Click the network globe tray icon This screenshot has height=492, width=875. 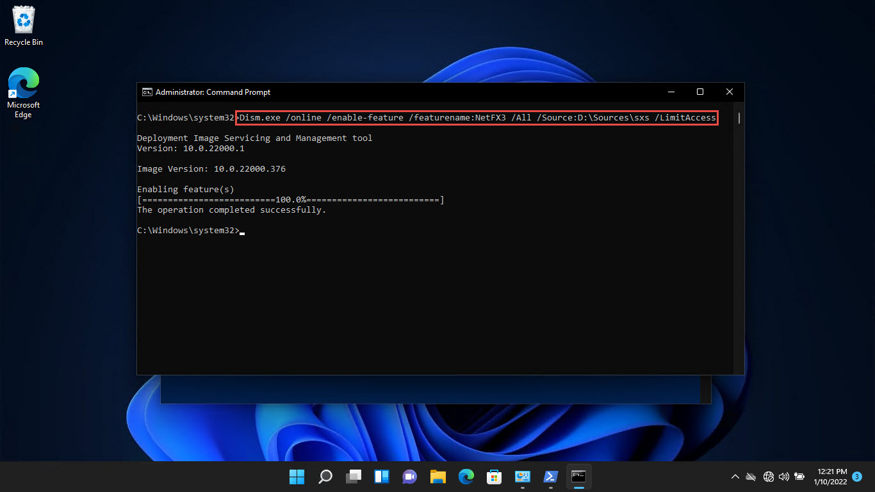pos(768,477)
